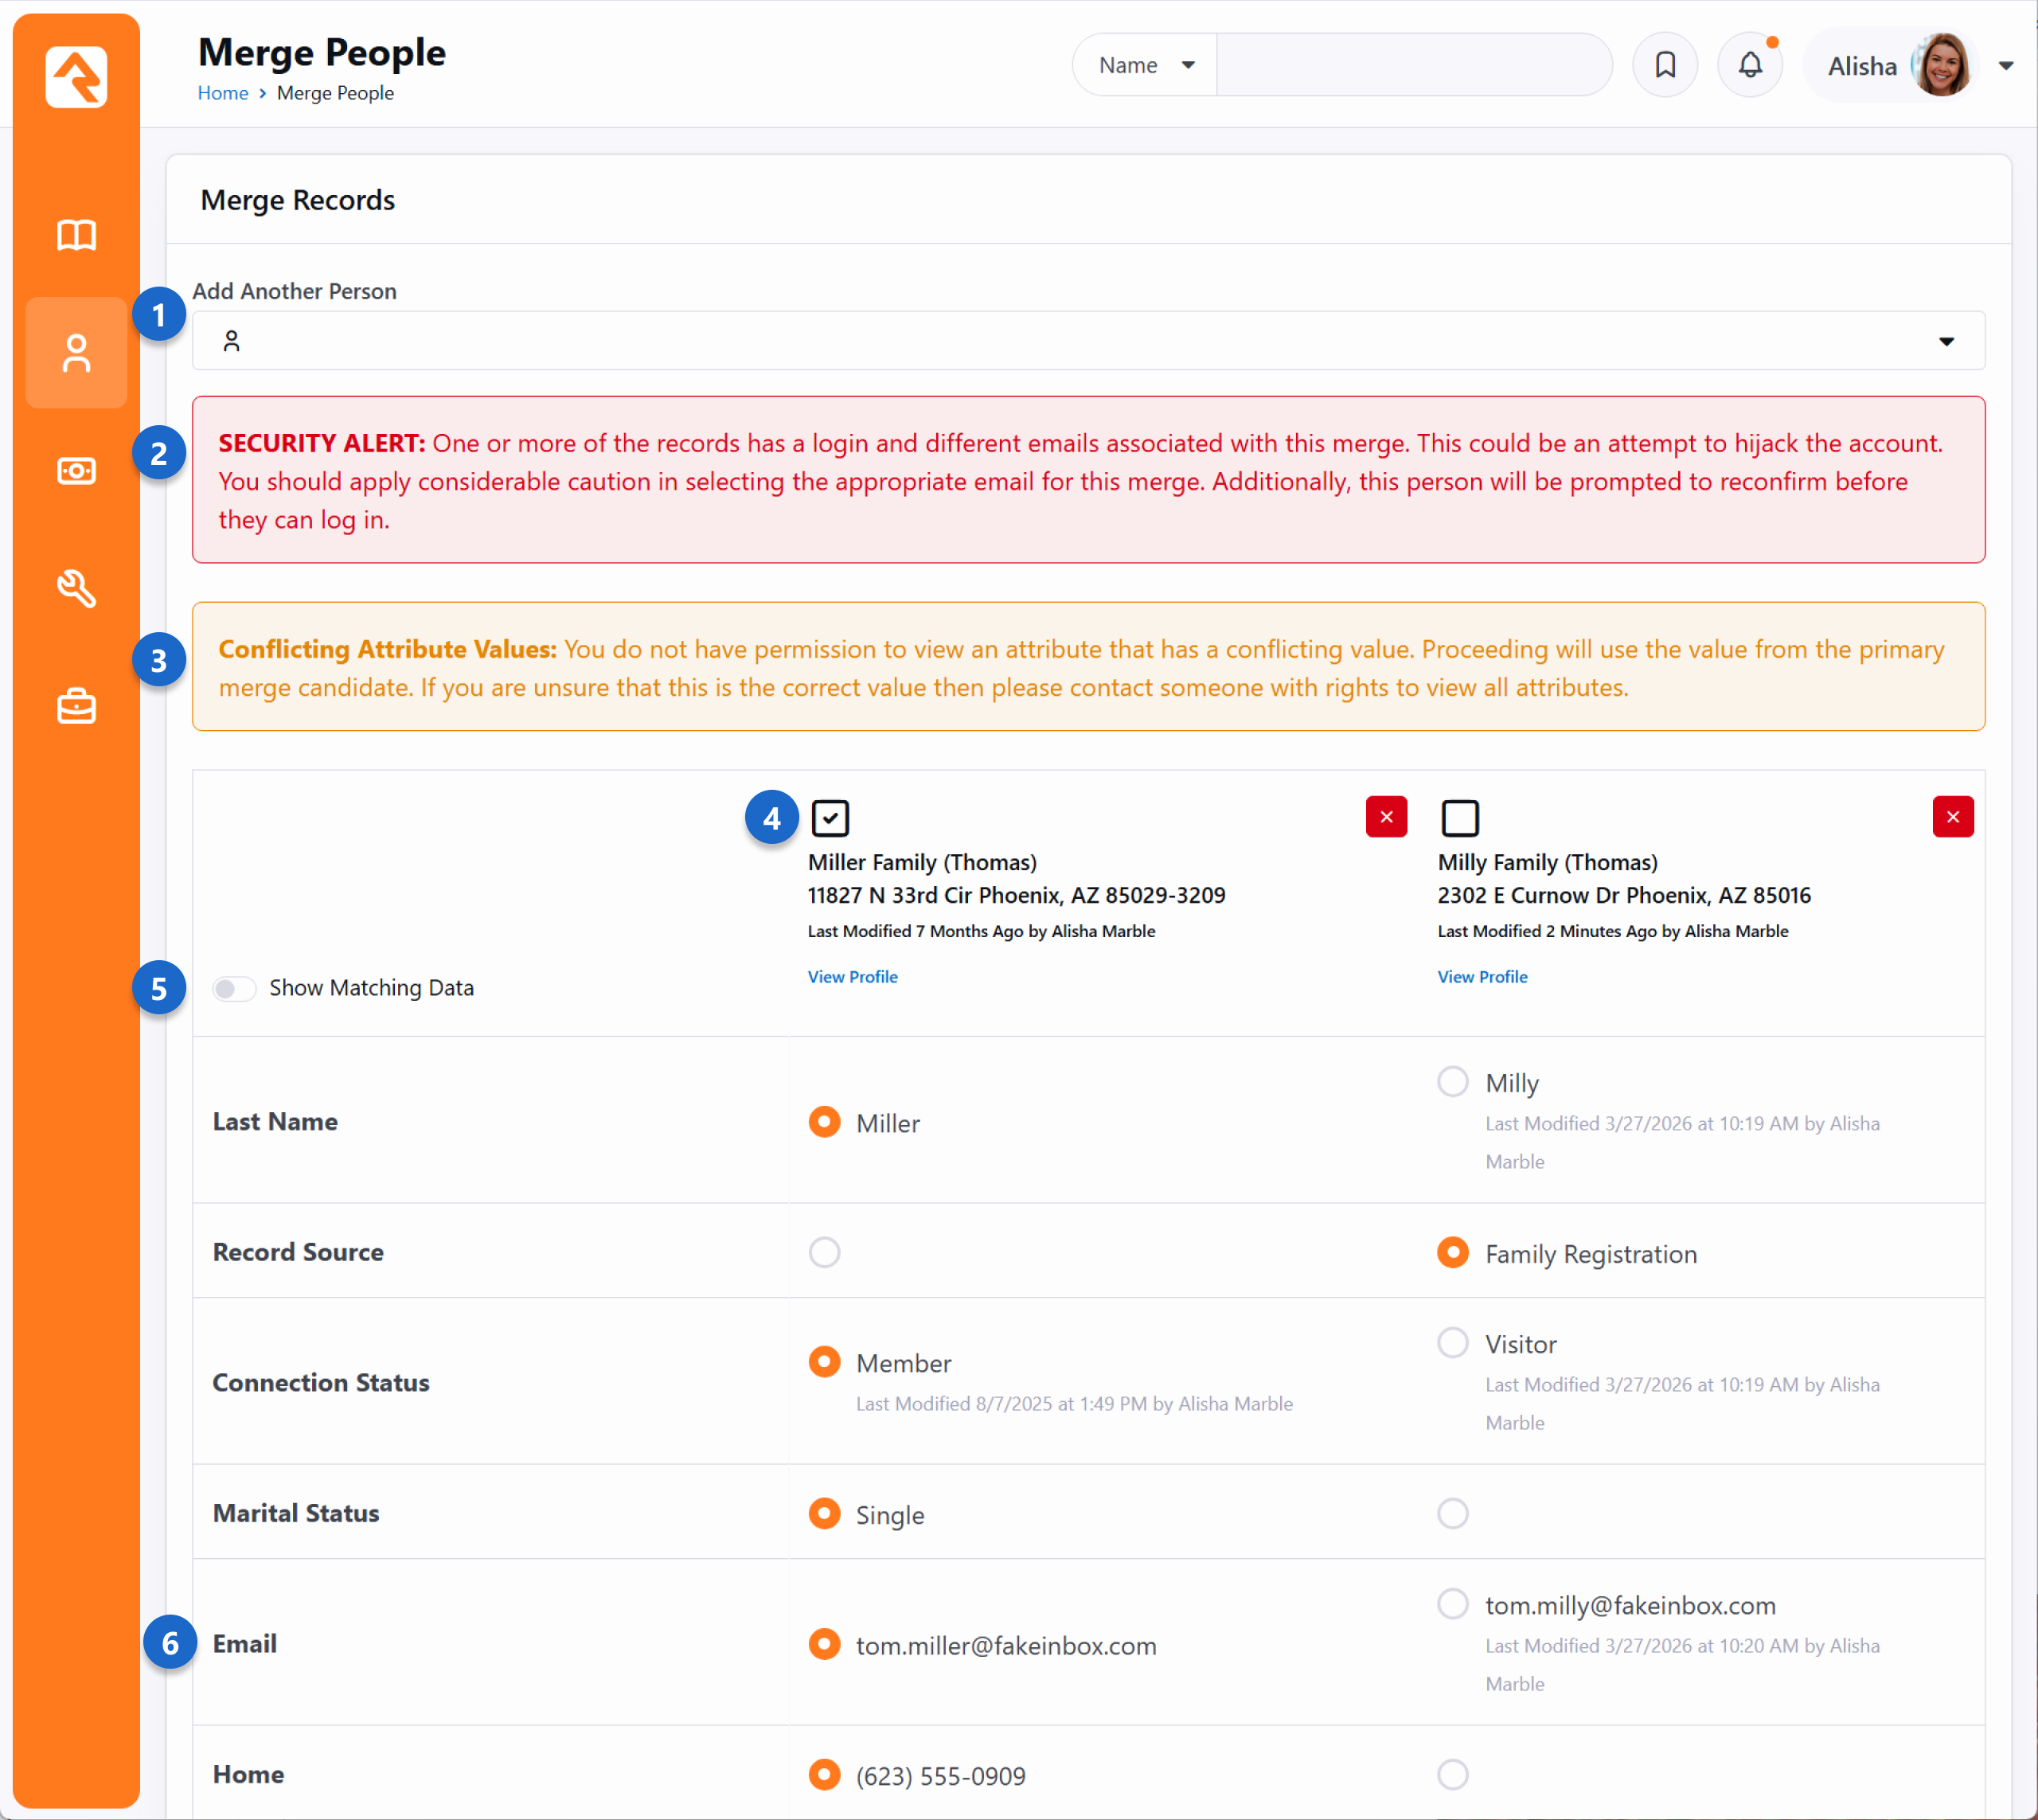Open notifications bell icon
2038x1820 pixels.
pyautogui.click(x=1749, y=65)
